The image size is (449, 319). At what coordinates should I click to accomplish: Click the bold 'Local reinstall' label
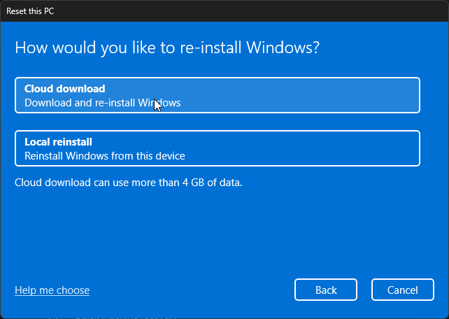(x=58, y=142)
